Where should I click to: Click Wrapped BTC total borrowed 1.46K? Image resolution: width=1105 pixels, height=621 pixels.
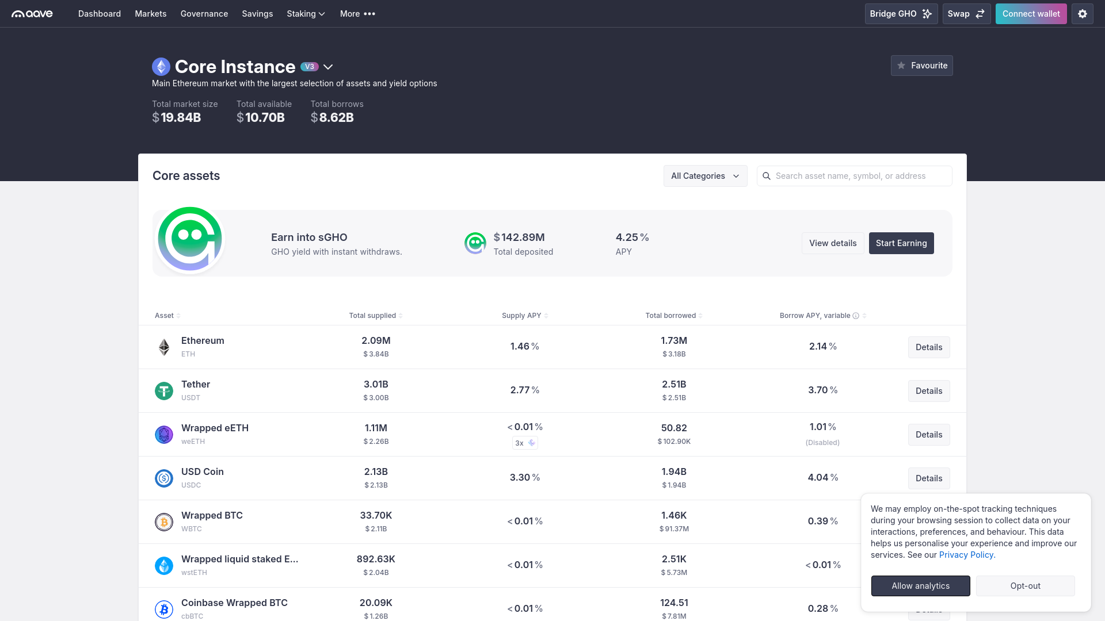pyautogui.click(x=674, y=515)
